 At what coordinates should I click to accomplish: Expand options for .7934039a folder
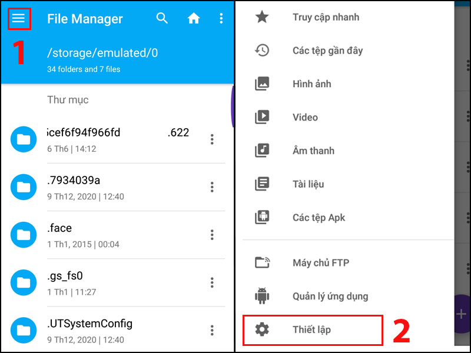click(x=212, y=187)
